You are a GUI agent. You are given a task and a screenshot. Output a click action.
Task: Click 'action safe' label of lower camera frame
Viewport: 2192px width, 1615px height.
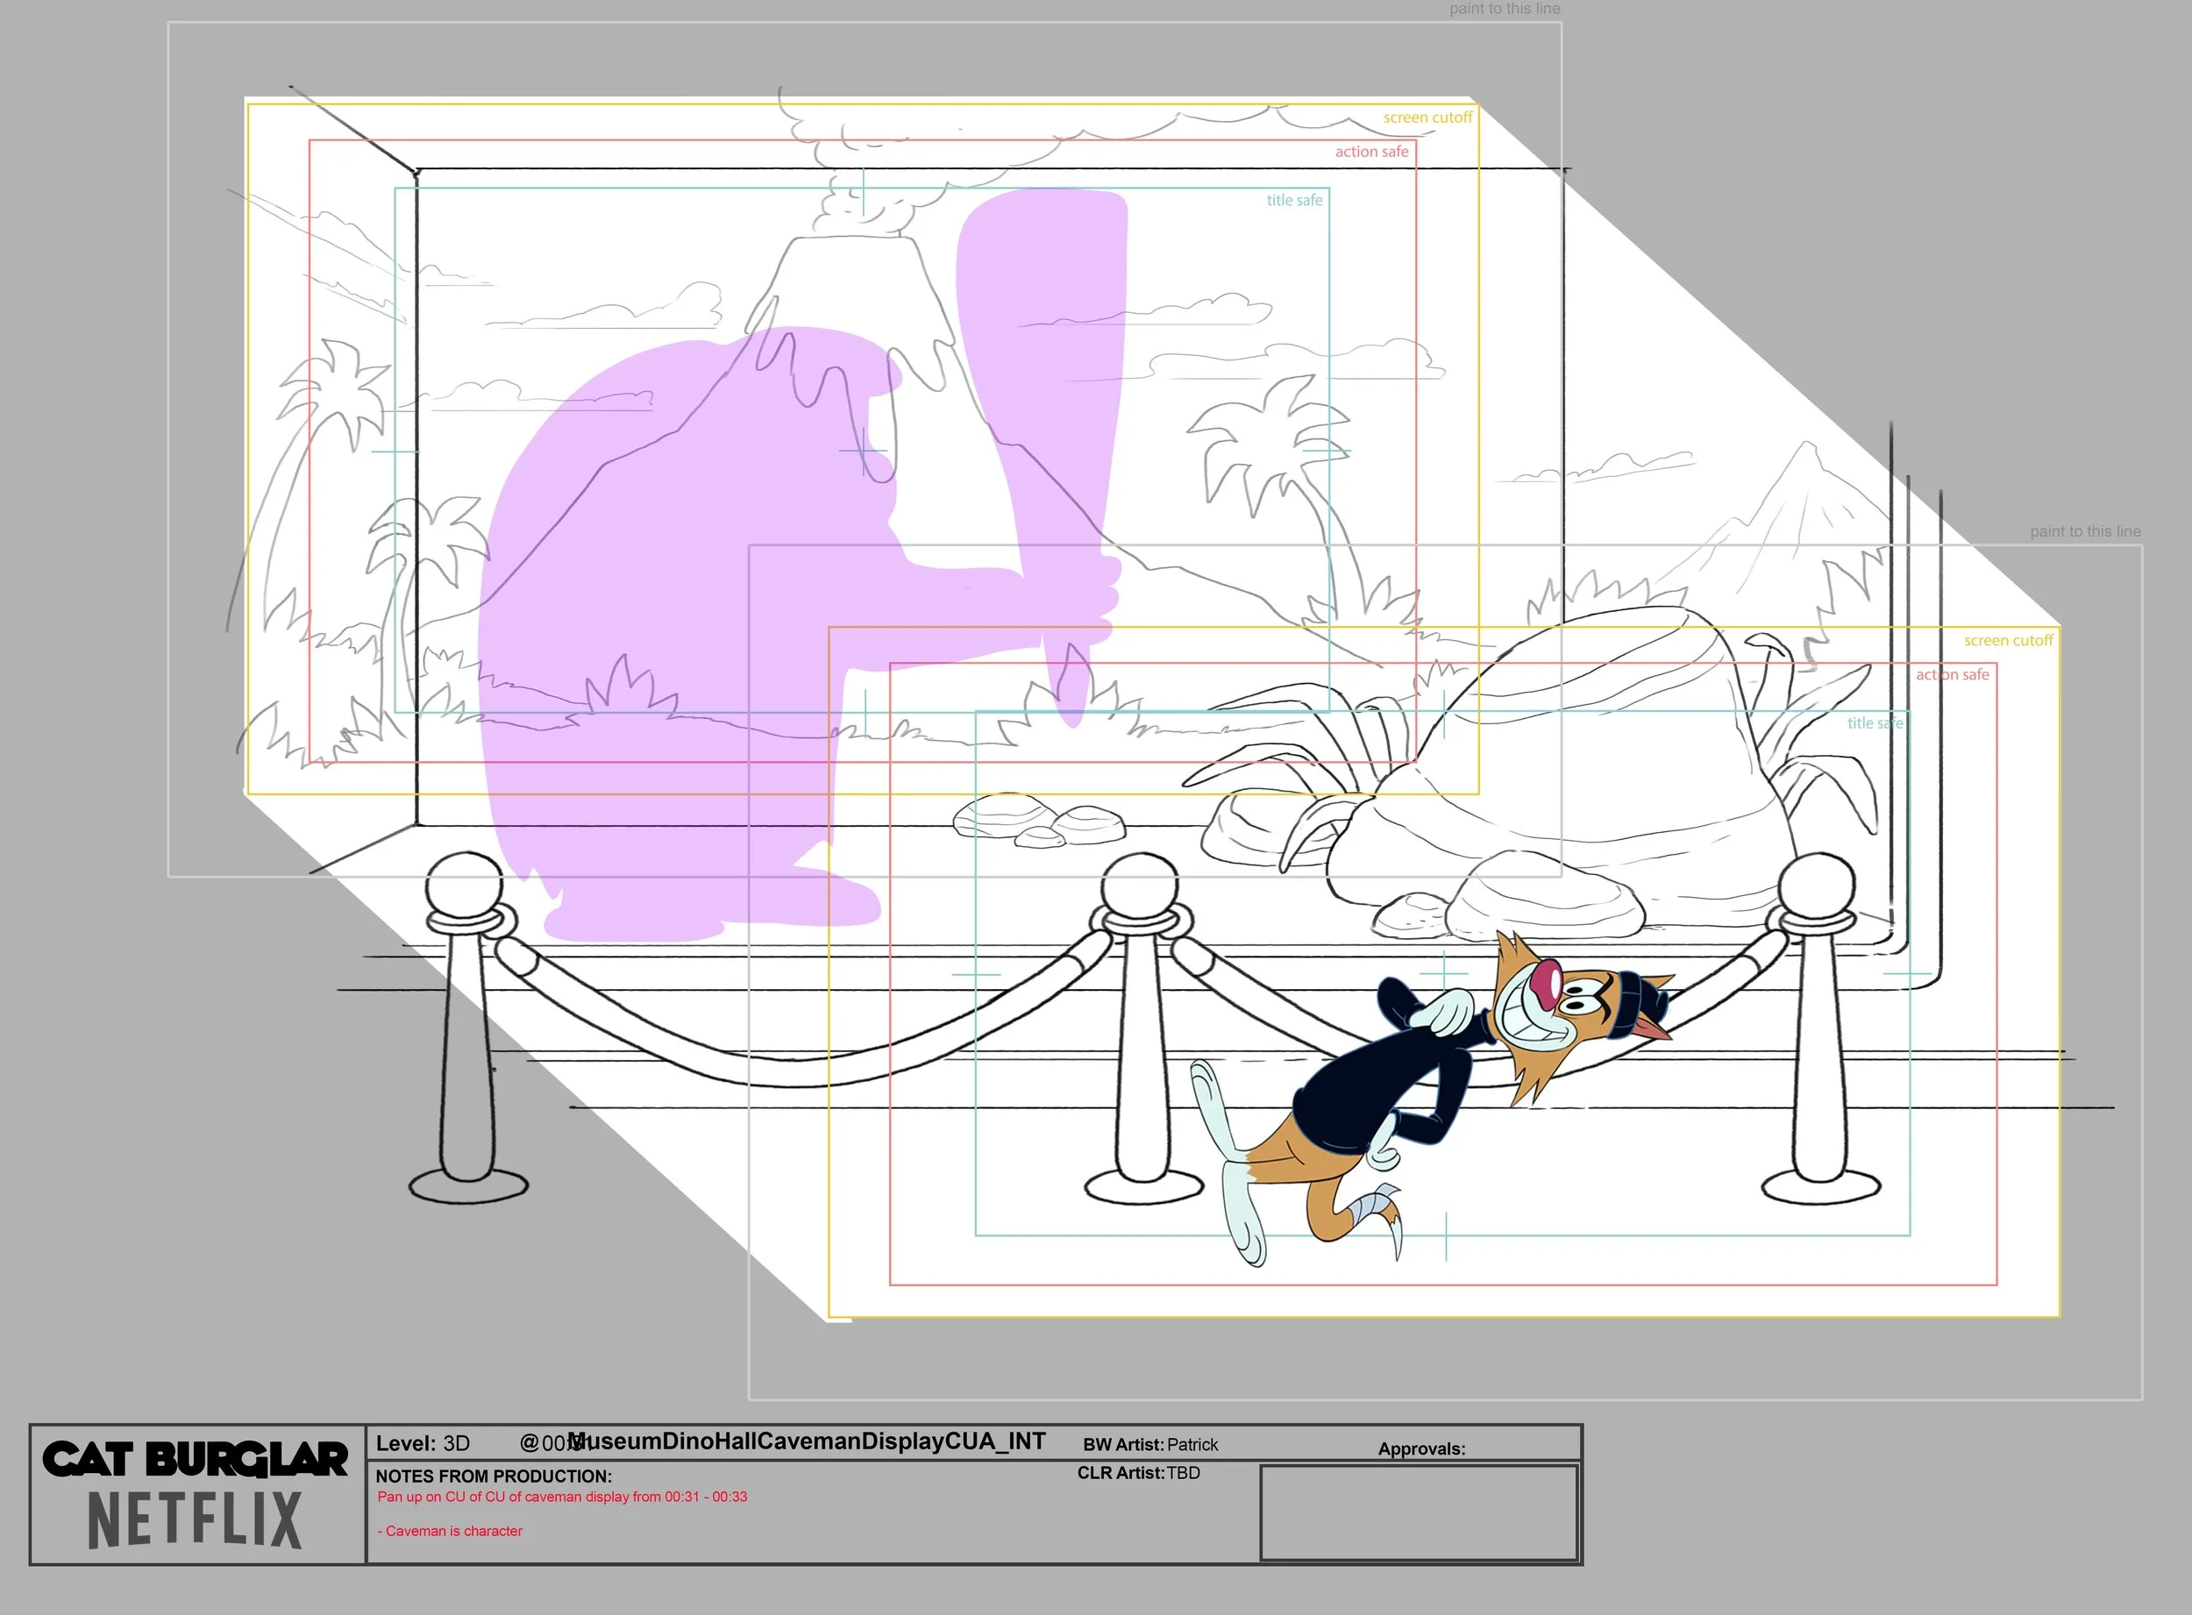tap(1953, 674)
